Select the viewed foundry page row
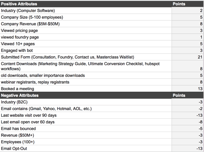Image resolution: width=204 pixels, height=152 pixels. tap(102, 37)
